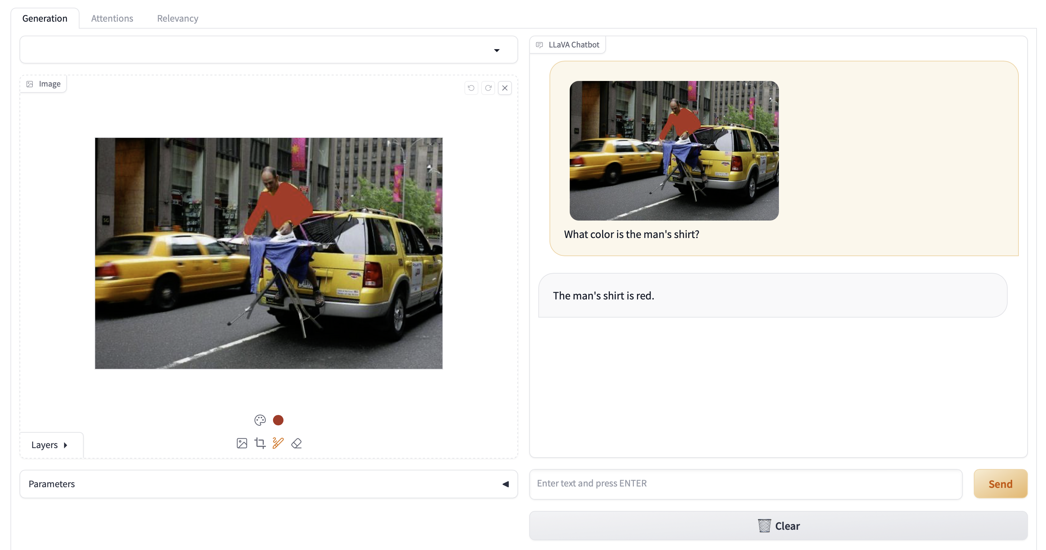Open the color palette picker
Viewport: 1046px width, 550px height.
(259, 420)
